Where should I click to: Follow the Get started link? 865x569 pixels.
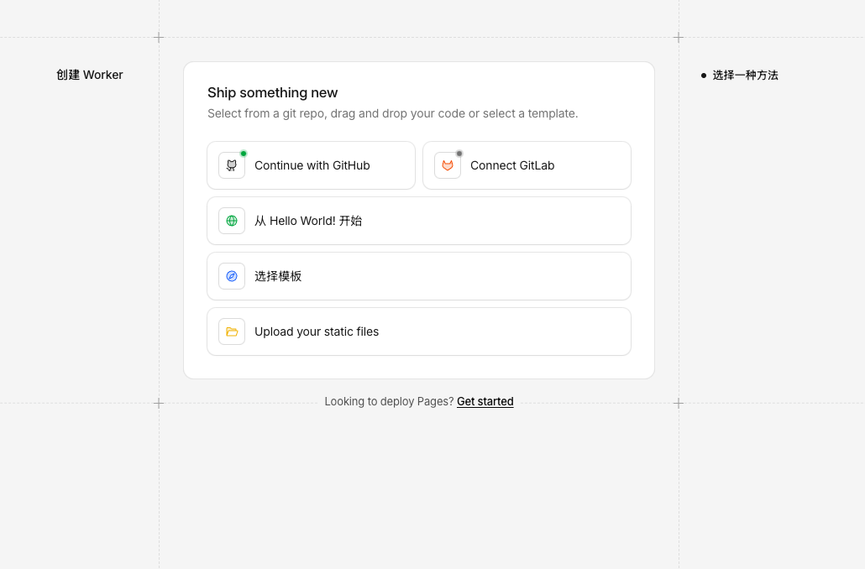coord(485,402)
